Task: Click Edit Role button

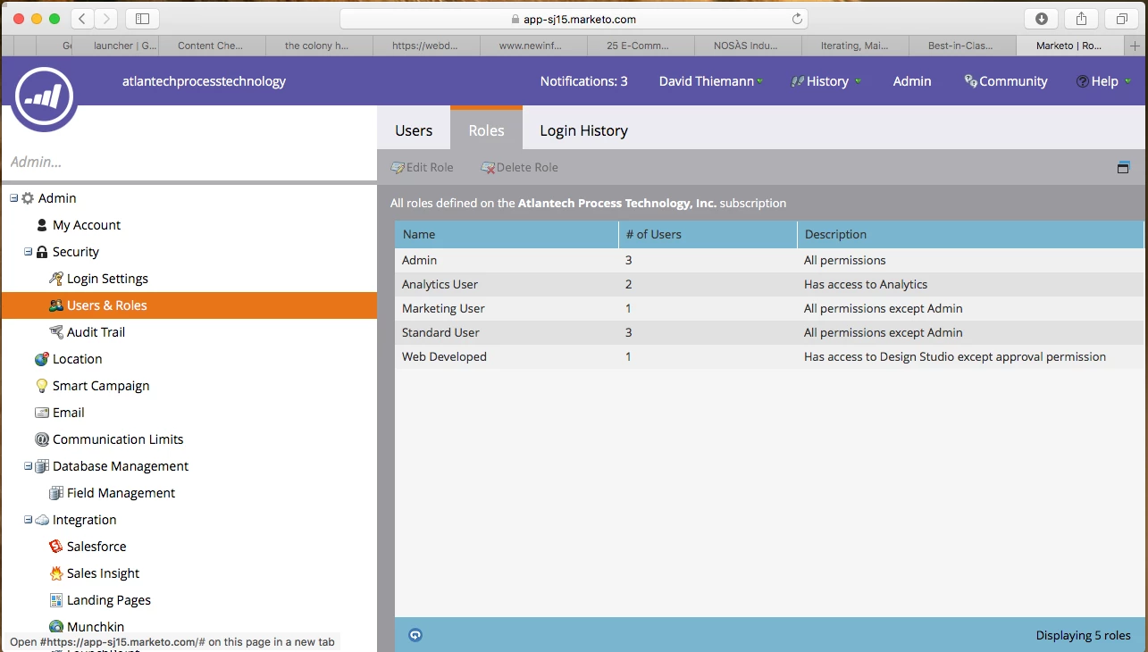Action: point(423,167)
